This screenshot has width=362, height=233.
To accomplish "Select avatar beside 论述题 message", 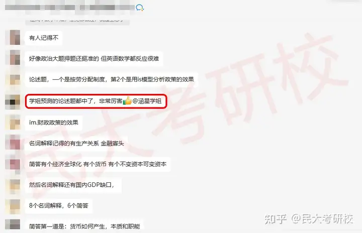I will 13,79.
